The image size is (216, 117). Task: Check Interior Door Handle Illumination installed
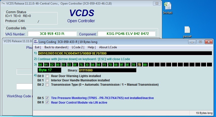[x=47, y=80]
